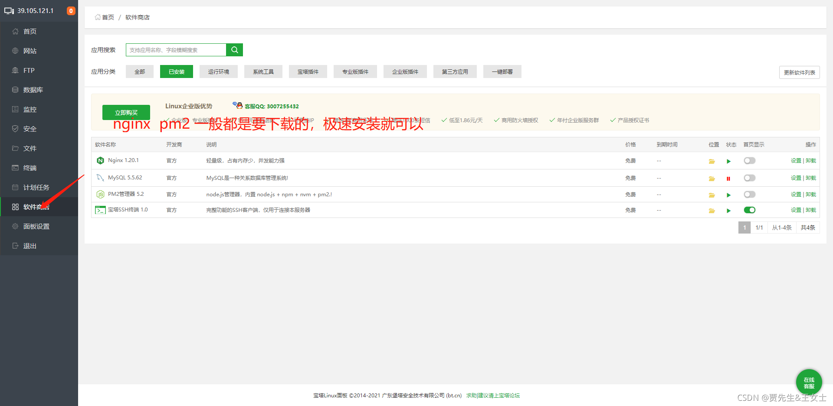Go to 首页 in the sidebar
This screenshot has height=406, width=833.
(x=39, y=31)
